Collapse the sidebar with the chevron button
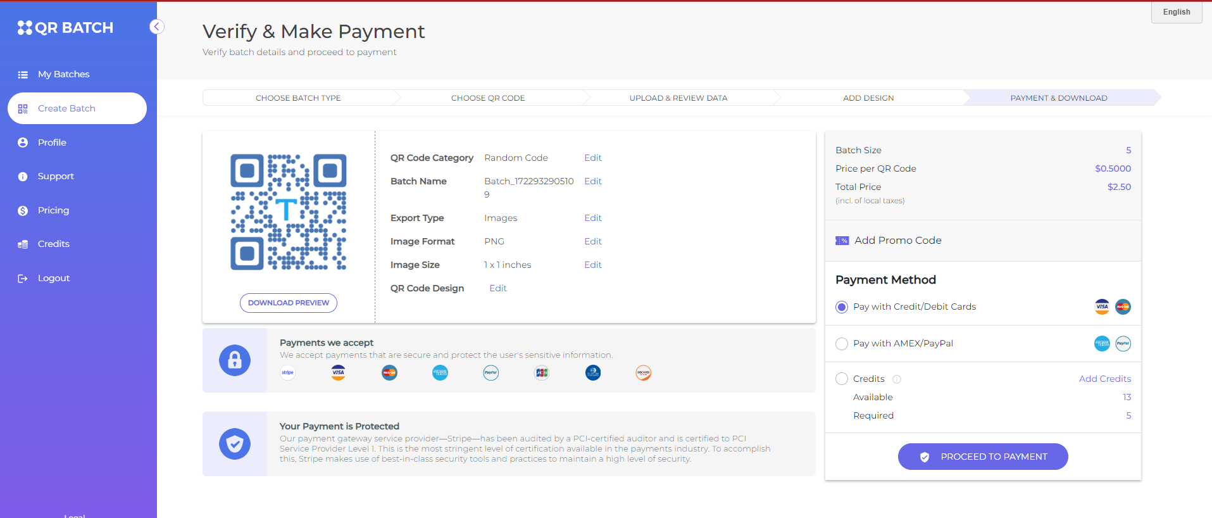Viewport: 1212px width, 518px height. click(x=157, y=27)
